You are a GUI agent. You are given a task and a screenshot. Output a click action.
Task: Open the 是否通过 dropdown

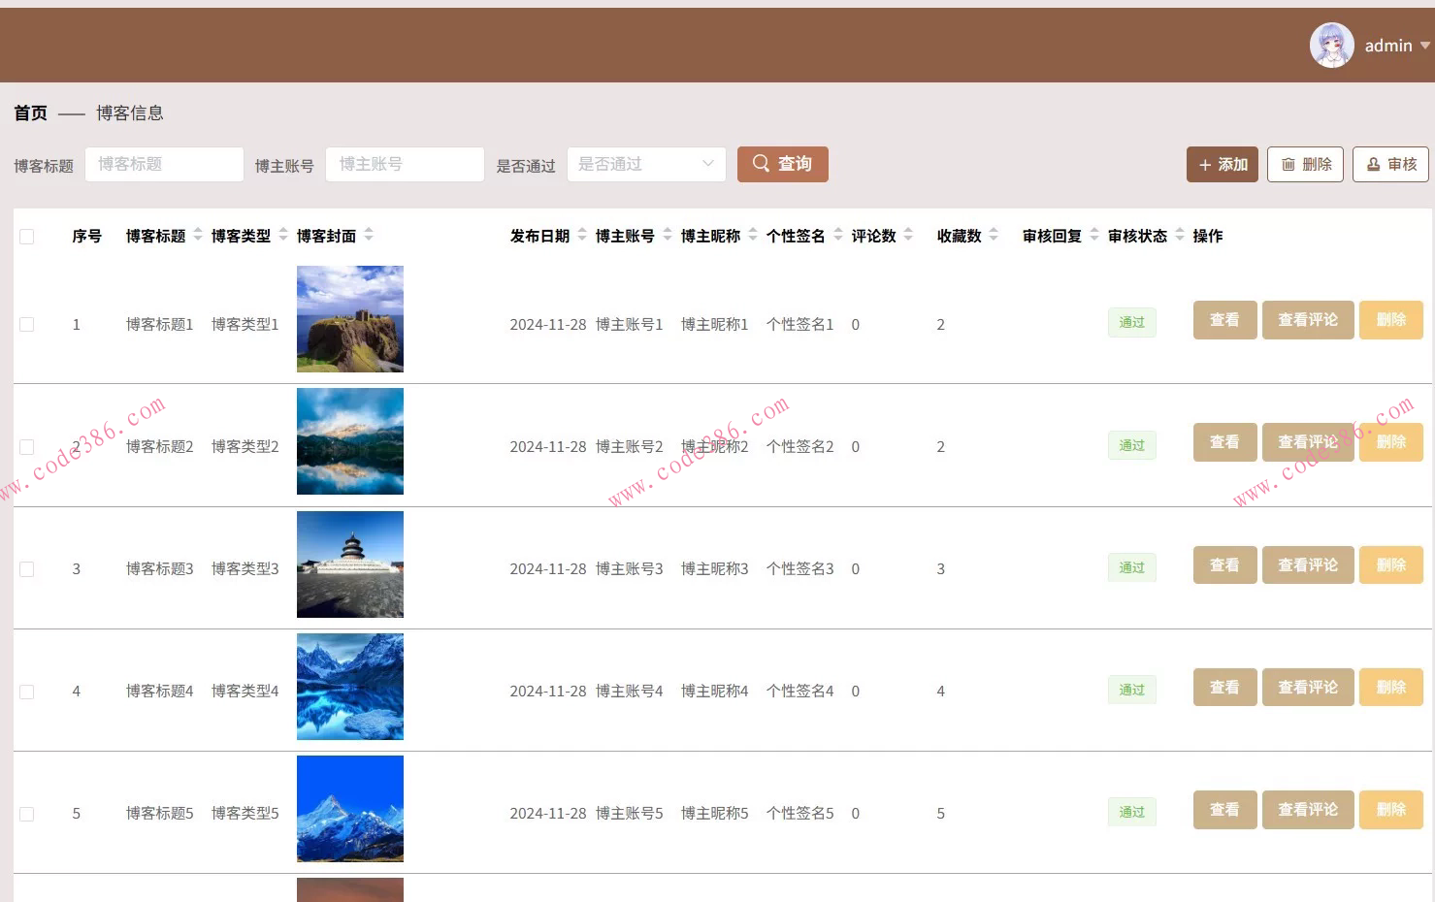point(645,164)
